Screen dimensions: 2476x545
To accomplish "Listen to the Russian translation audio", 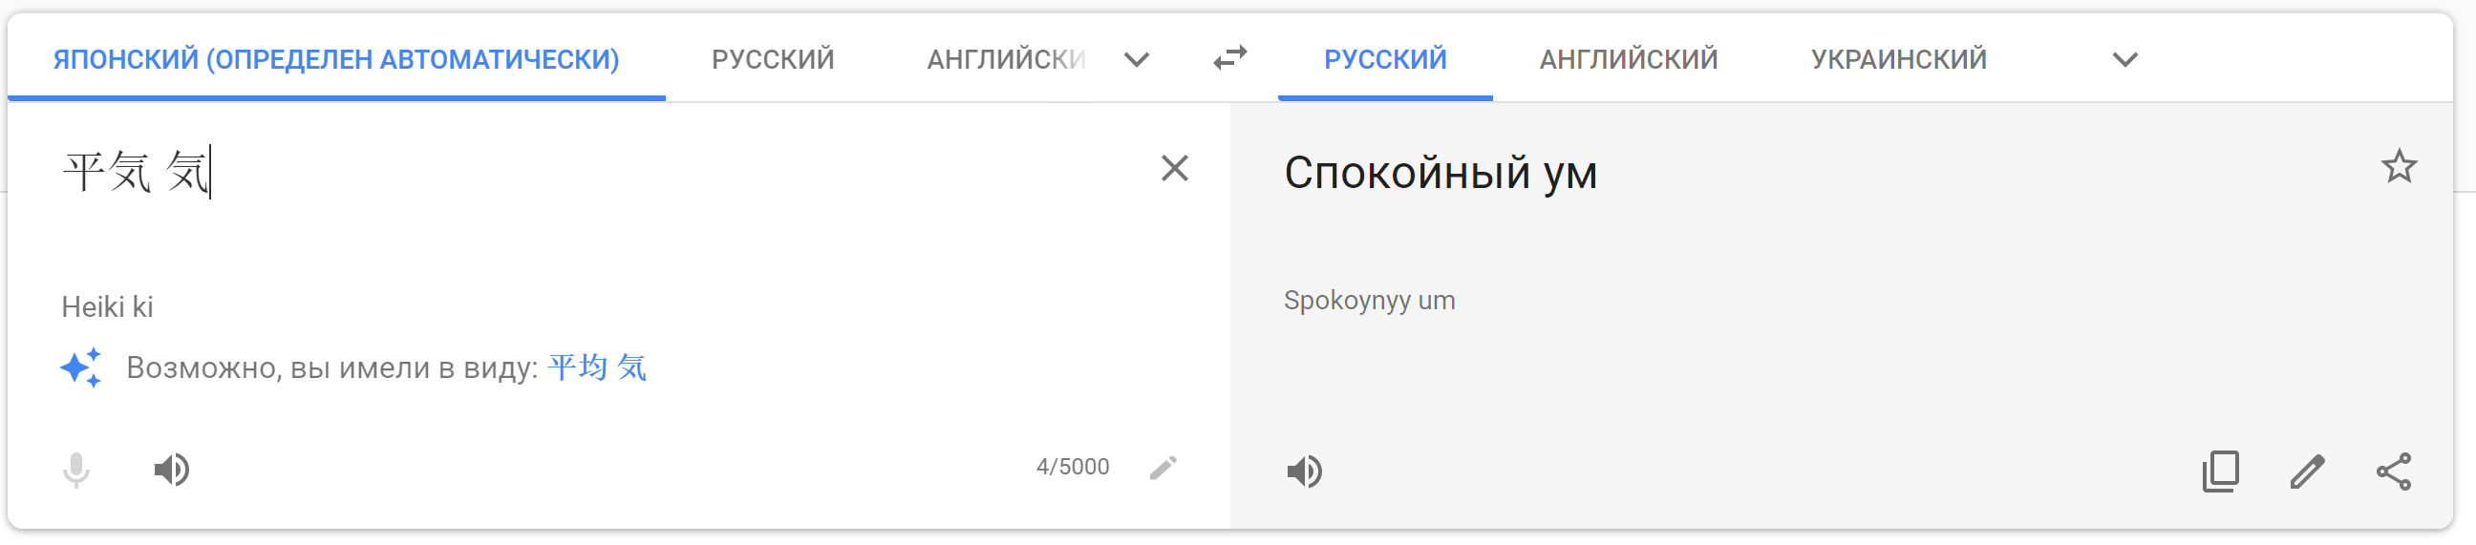I will click(1304, 472).
